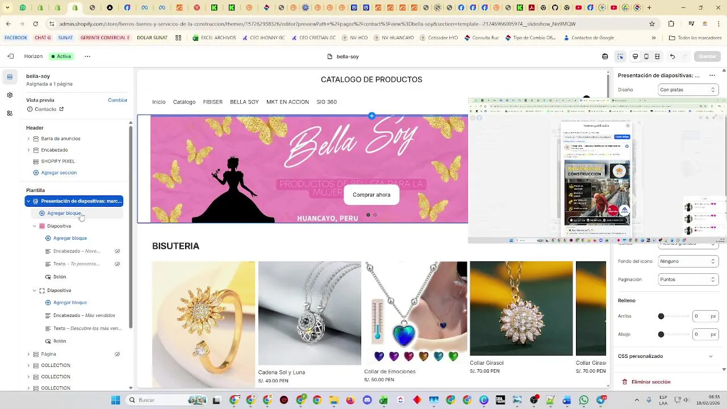This screenshot has width=727, height=409.
Task: Click the exit editor icon
Action: click(11, 56)
